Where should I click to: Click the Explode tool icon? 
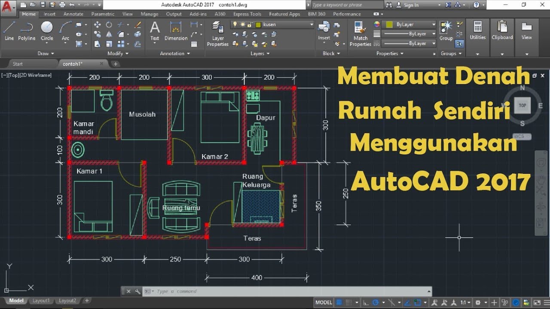click(x=137, y=34)
